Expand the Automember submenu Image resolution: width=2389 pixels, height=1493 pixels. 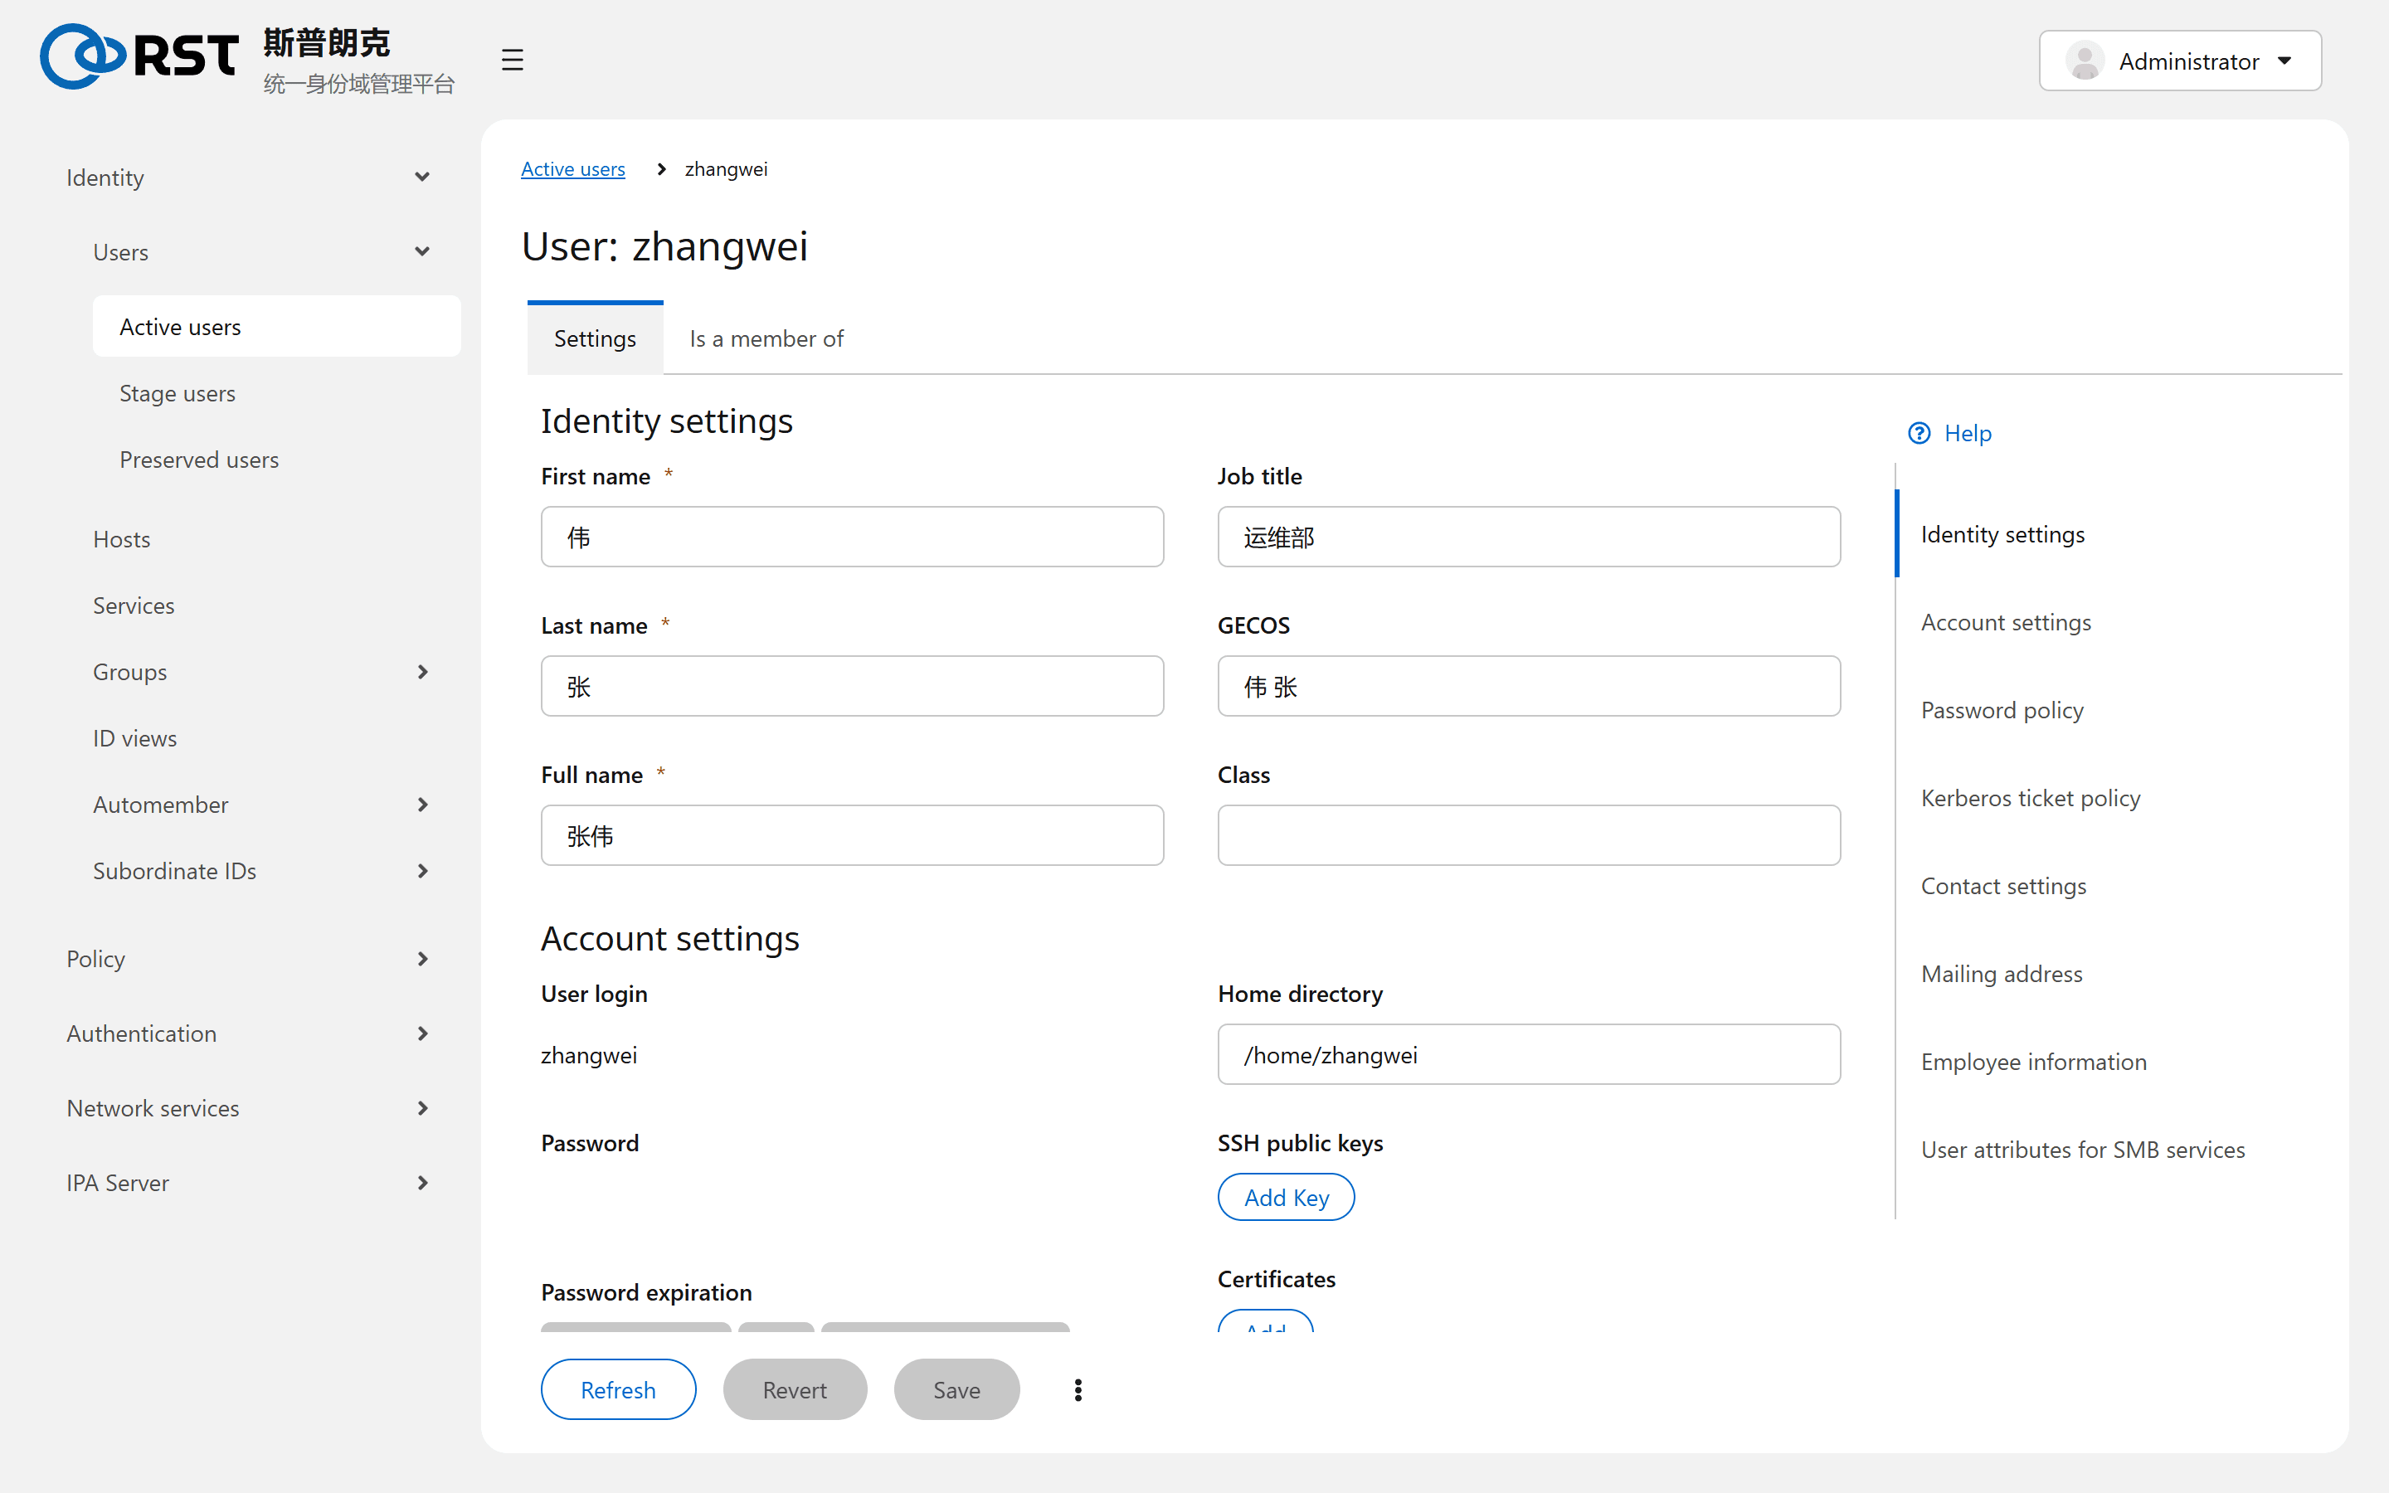coord(263,805)
